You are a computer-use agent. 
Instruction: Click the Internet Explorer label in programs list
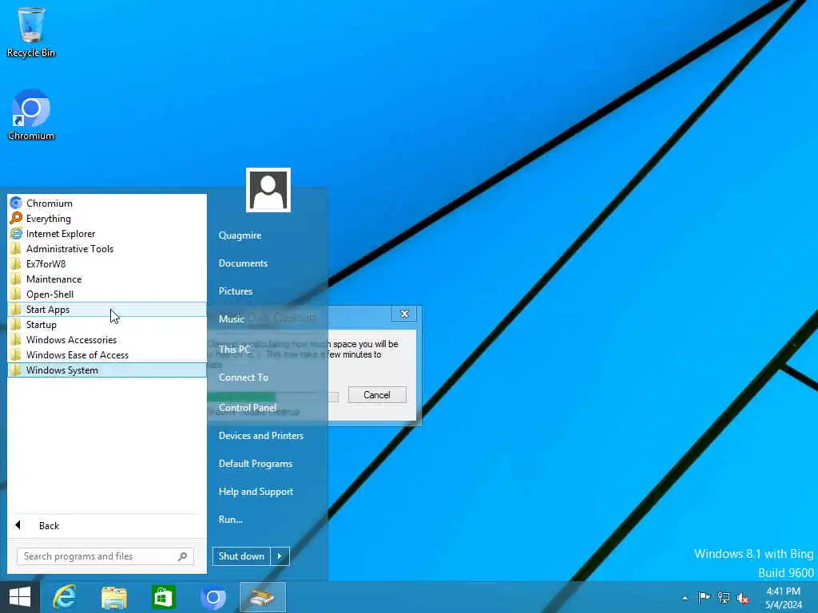(61, 234)
